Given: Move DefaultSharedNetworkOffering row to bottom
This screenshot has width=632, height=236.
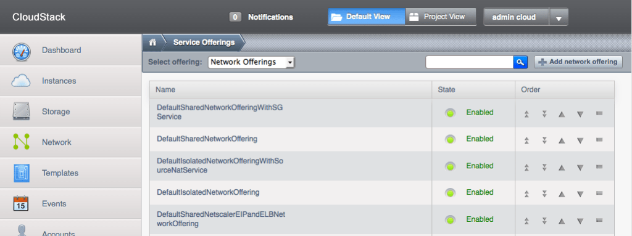Looking at the screenshot, I should coord(544,140).
